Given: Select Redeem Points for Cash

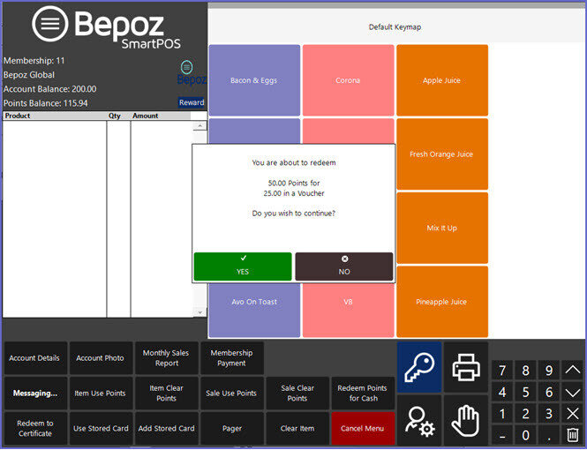Looking at the screenshot, I should click(x=363, y=394).
